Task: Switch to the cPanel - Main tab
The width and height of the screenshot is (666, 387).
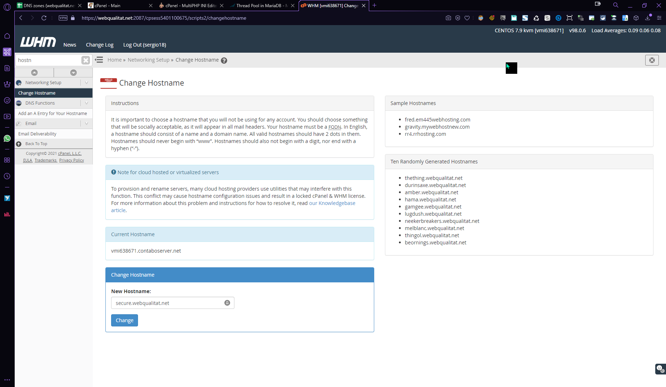Action: point(120,5)
